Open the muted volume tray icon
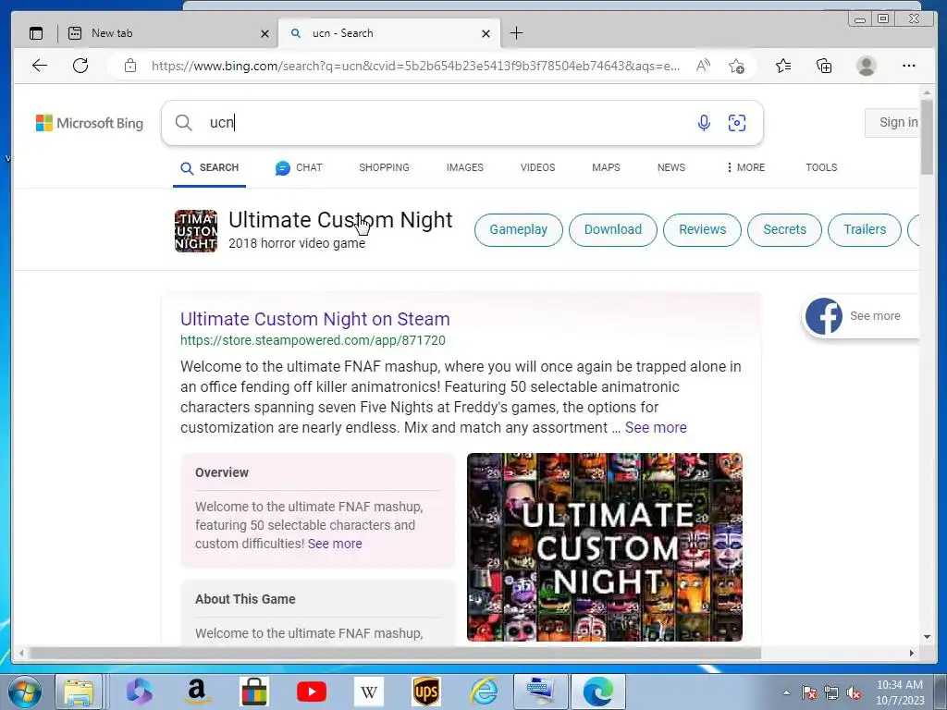 854,692
